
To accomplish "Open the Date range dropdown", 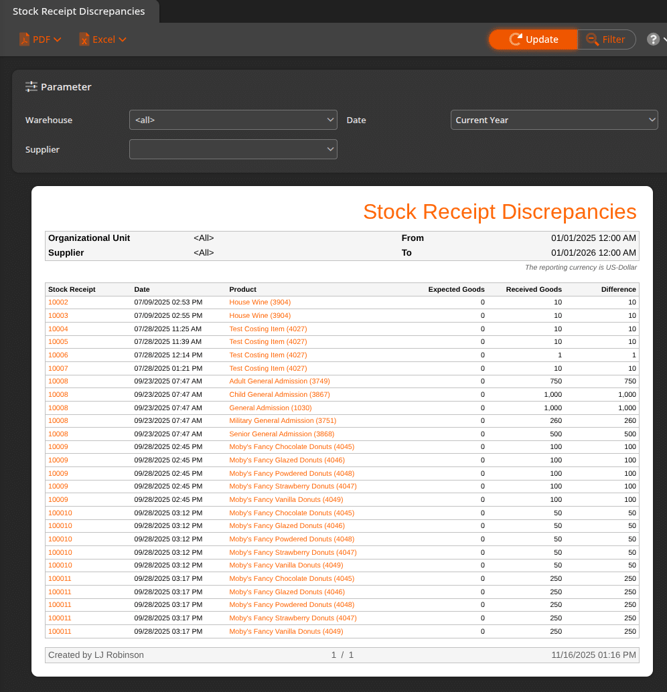I will pyautogui.click(x=554, y=120).
